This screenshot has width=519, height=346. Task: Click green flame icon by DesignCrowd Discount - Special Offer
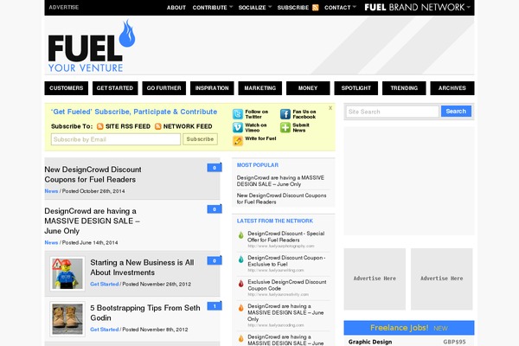coord(241,235)
